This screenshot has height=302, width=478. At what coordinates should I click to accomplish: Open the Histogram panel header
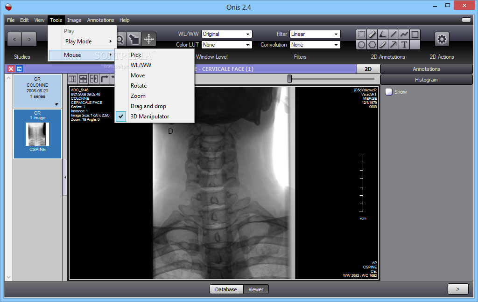(426, 80)
